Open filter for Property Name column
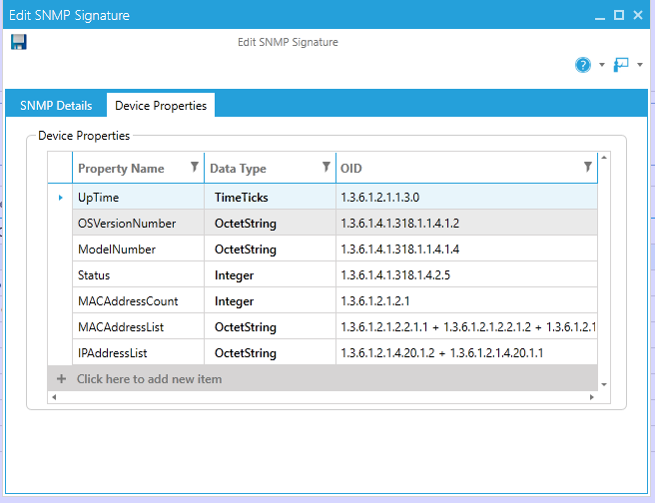 pyautogui.click(x=195, y=167)
